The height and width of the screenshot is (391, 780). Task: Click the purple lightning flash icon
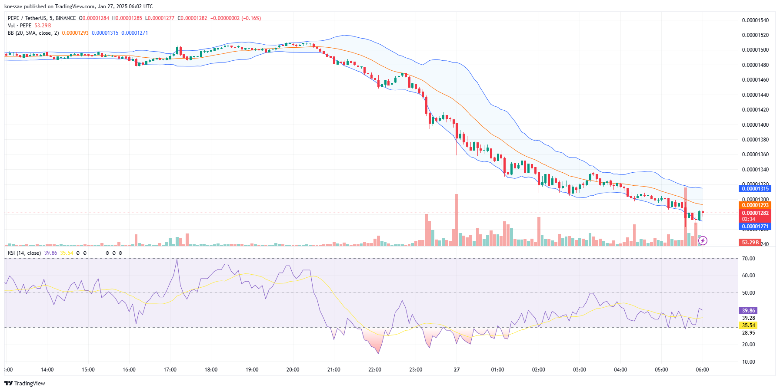point(703,240)
